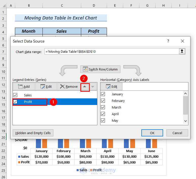Viewport: 196px width, 179px height.
Task: Select column B header
Action: [29, 6]
